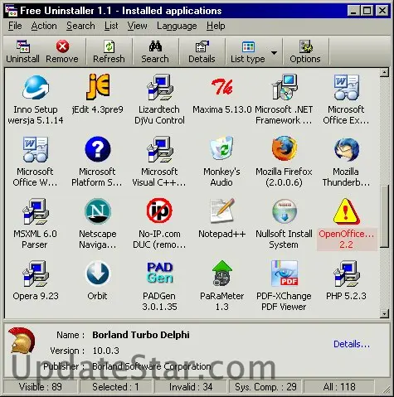The height and width of the screenshot is (397, 394).
Task: Click the Borland Turbo Delphi helmet icon
Action: tap(22, 340)
